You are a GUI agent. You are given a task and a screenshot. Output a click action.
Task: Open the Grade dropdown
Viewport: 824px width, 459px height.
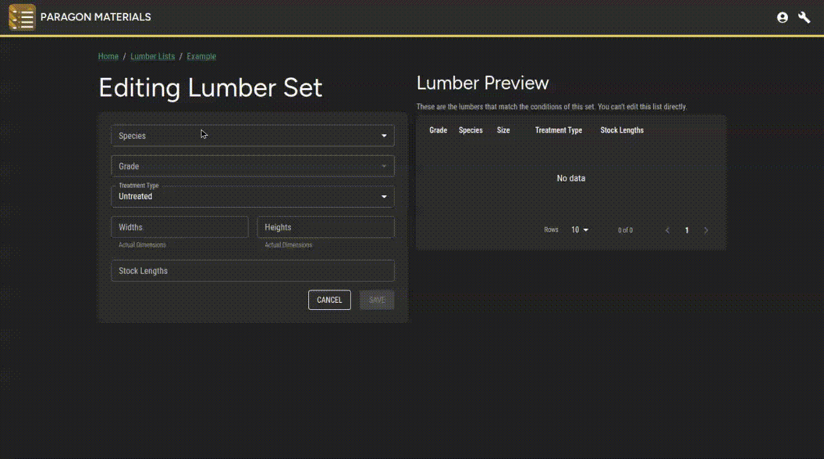point(252,166)
